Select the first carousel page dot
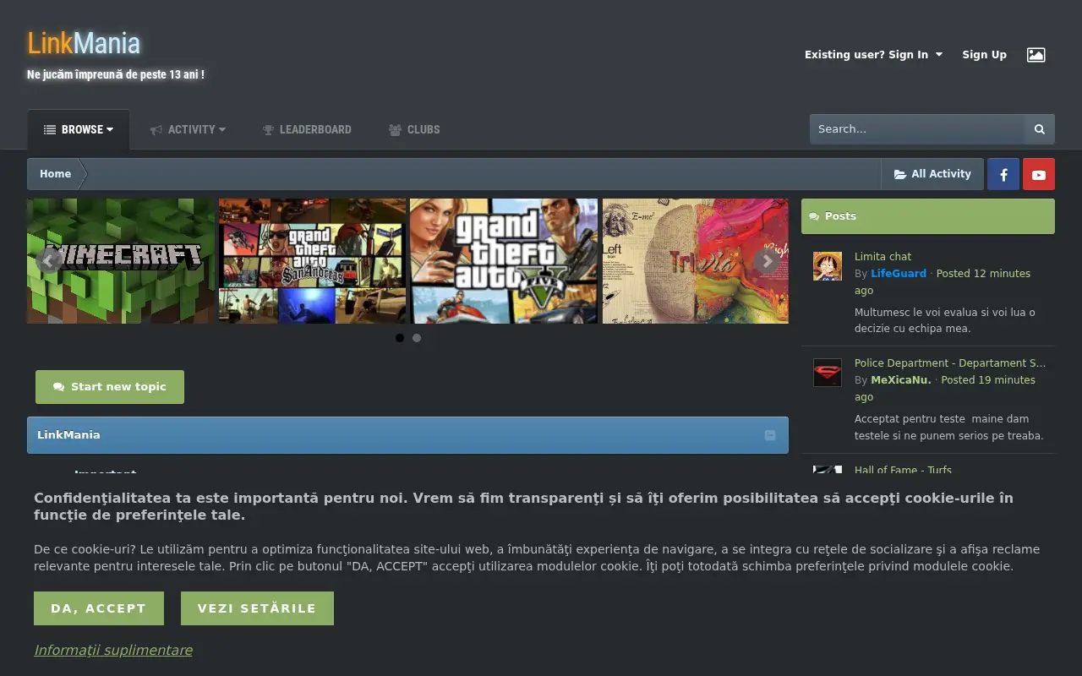The width and height of the screenshot is (1082, 676). coord(400,338)
